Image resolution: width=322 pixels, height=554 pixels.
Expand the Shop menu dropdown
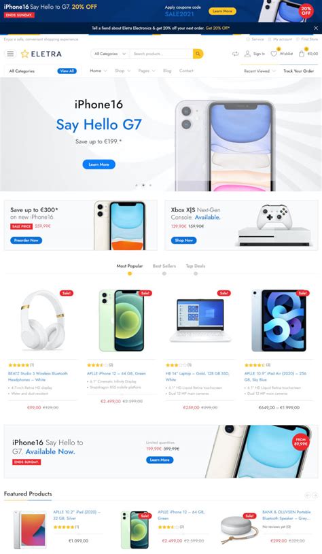point(122,71)
